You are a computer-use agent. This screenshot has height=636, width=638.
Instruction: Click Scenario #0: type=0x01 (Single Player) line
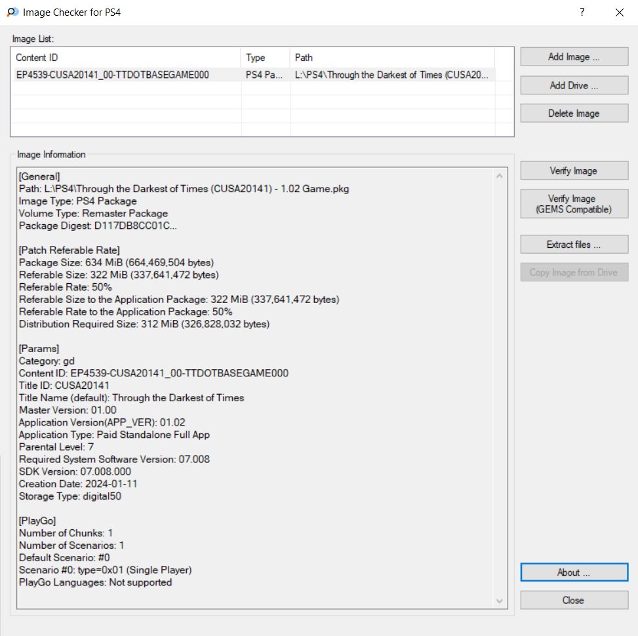(x=106, y=570)
